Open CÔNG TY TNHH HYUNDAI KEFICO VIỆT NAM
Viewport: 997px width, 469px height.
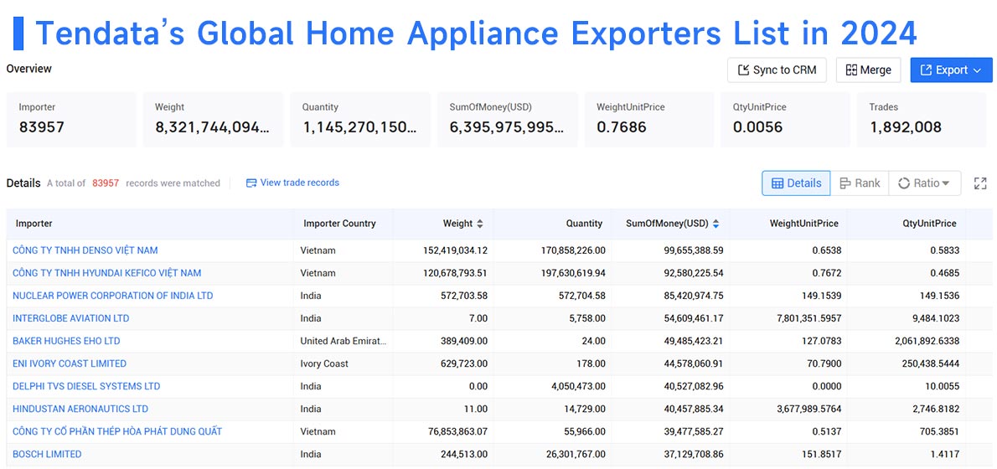(107, 273)
